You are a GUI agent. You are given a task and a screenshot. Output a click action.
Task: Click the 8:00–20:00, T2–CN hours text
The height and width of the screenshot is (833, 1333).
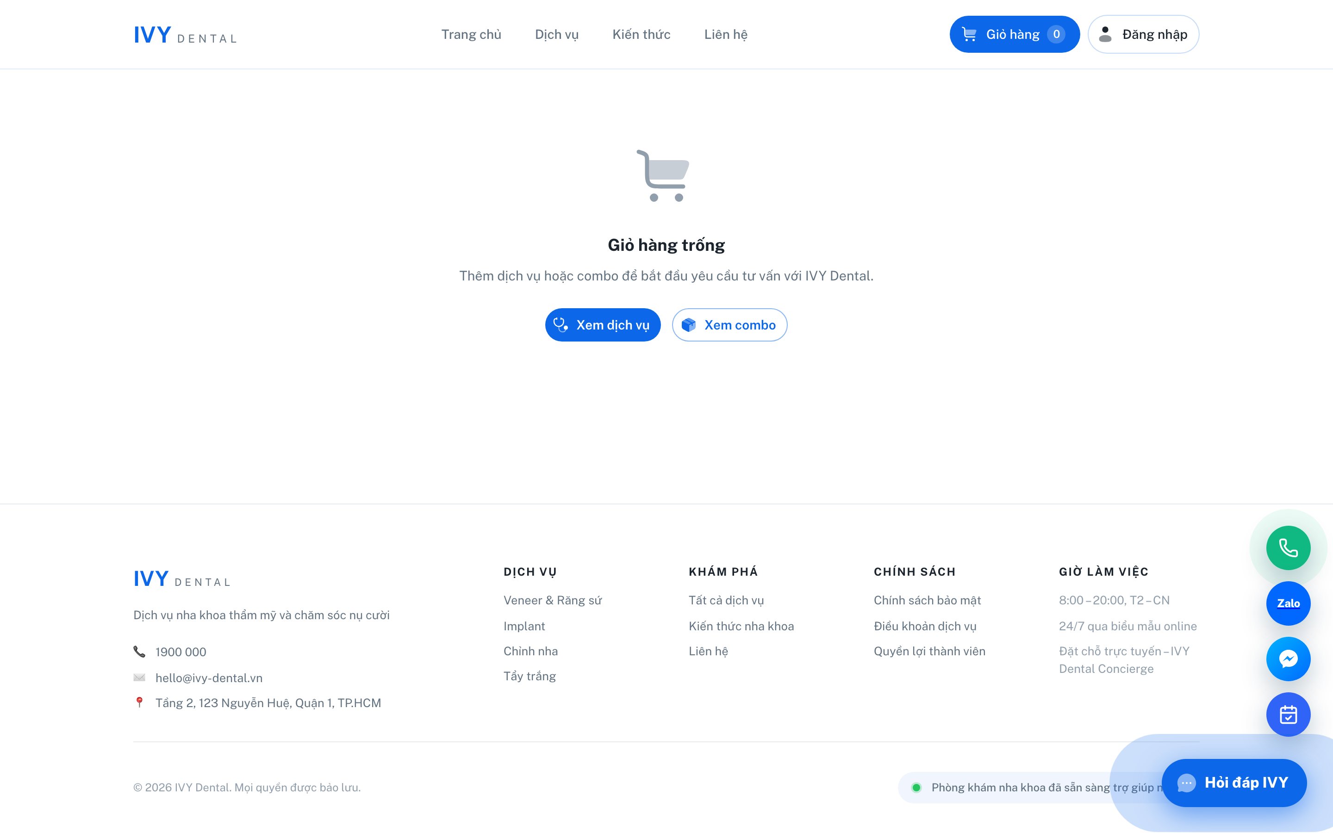pyautogui.click(x=1114, y=601)
